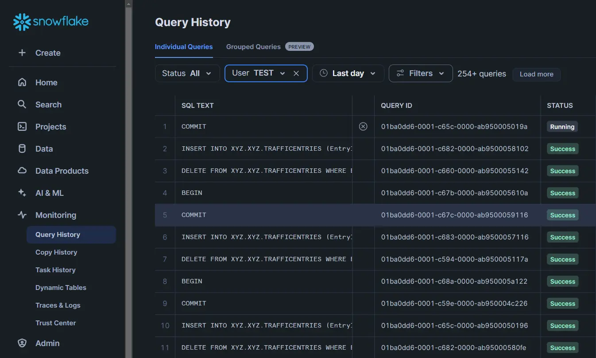Click the Create plus icon

click(x=22, y=53)
